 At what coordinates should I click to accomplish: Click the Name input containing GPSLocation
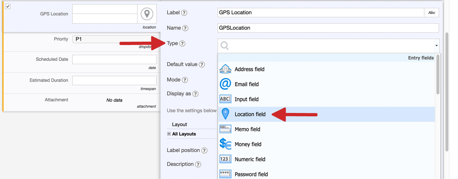pyautogui.click(x=328, y=28)
